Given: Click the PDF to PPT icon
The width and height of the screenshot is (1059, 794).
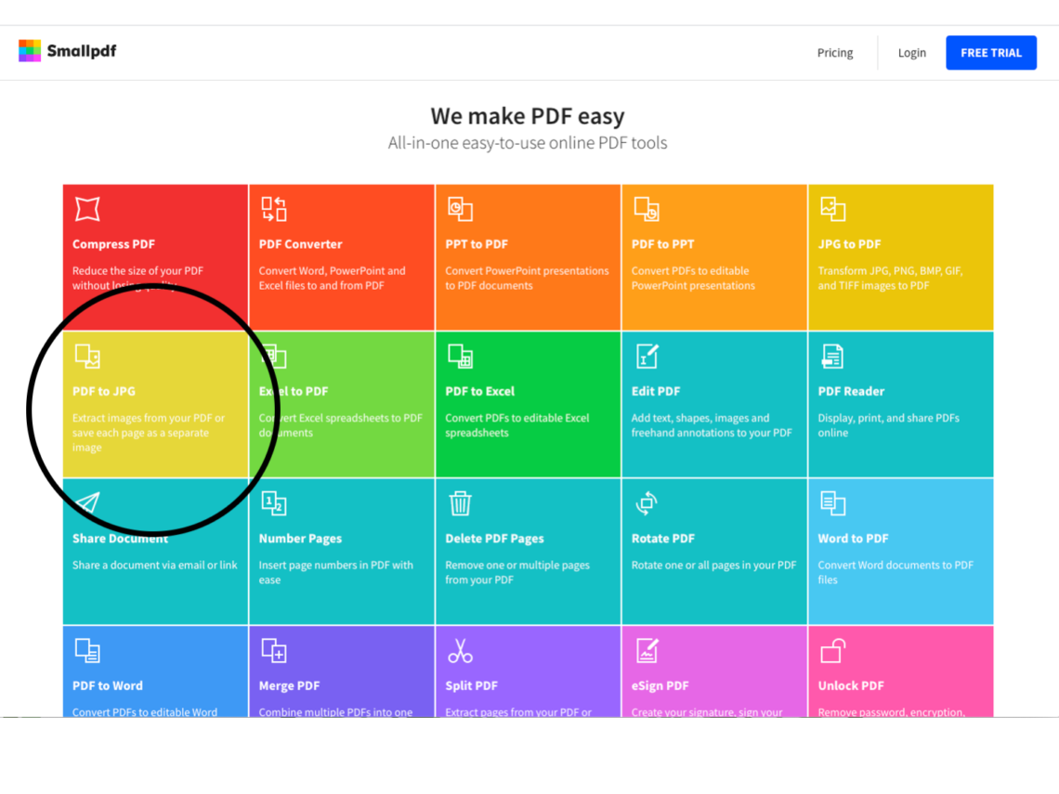Looking at the screenshot, I should [647, 209].
